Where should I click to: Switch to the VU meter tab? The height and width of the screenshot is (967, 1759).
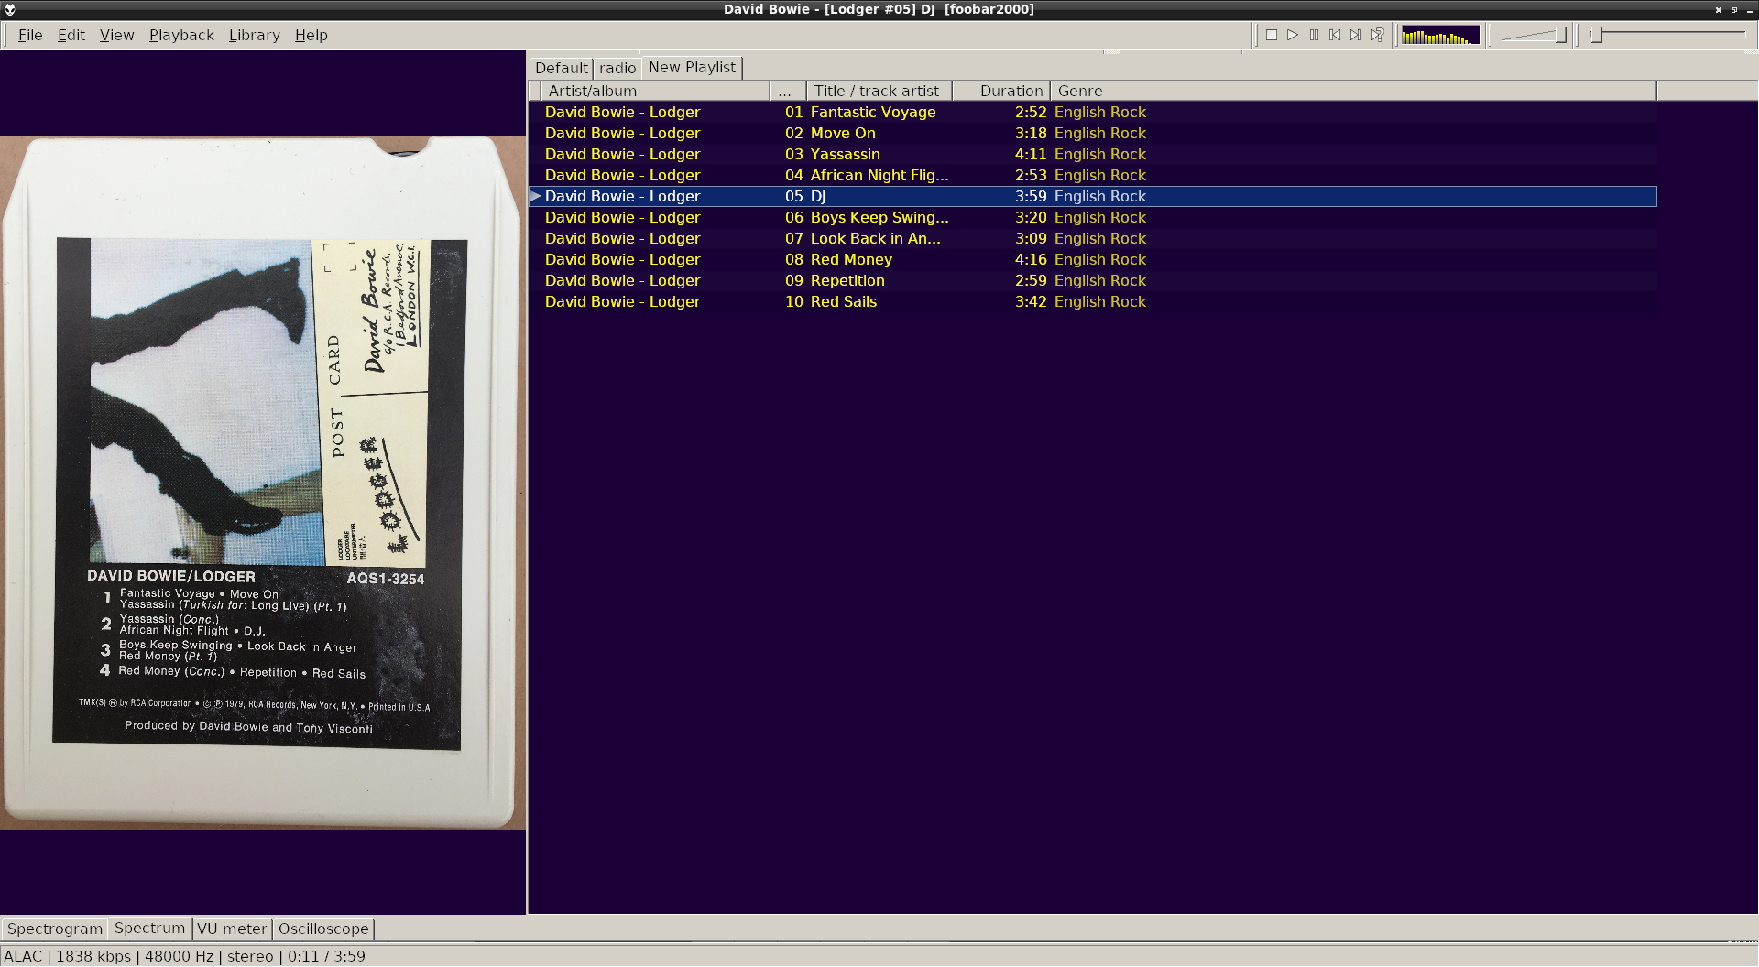232,929
